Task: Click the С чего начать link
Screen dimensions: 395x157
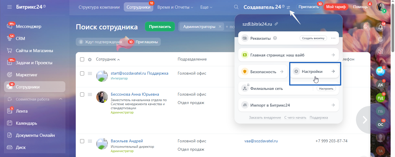Action: 295,118
